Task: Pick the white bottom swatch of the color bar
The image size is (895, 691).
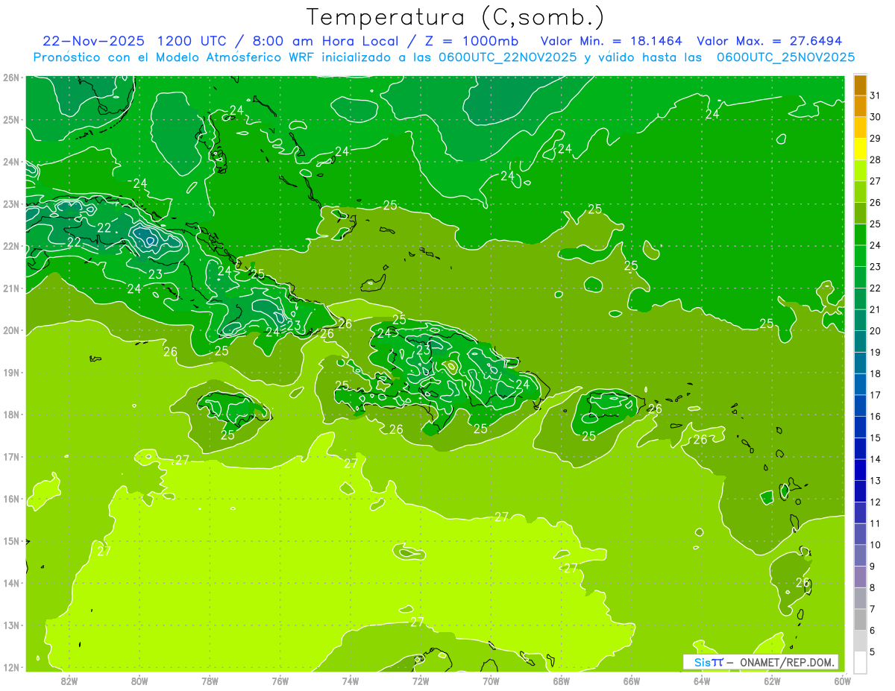Action: pos(860,661)
